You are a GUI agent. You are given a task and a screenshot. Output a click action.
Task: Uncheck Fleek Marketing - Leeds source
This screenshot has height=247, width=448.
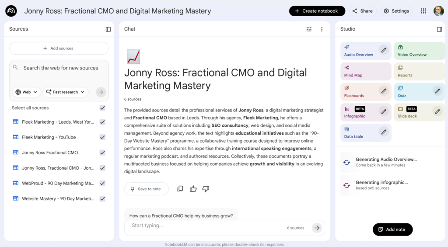[x=102, y=122]
